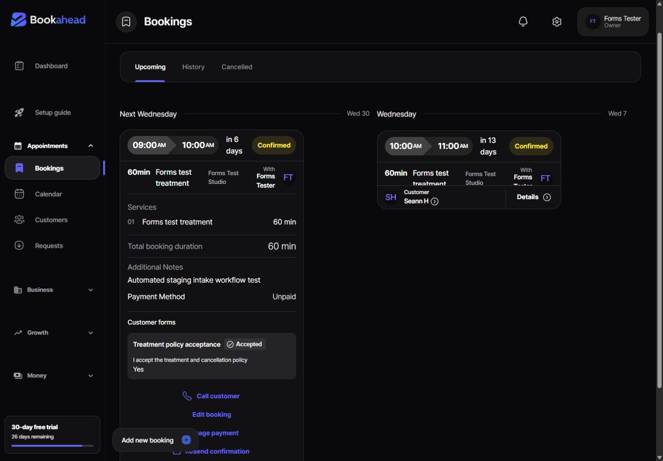
Task: Click '01 Forms test treatment' service row
Action: (x=212, y=222)
